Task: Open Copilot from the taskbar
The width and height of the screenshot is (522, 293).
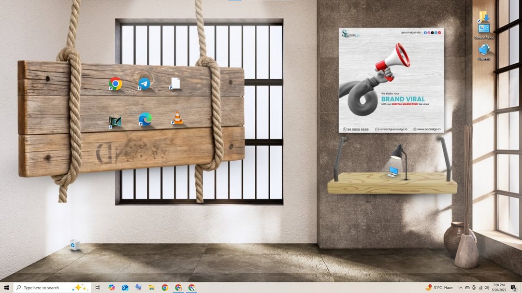Action: (112, 288)
